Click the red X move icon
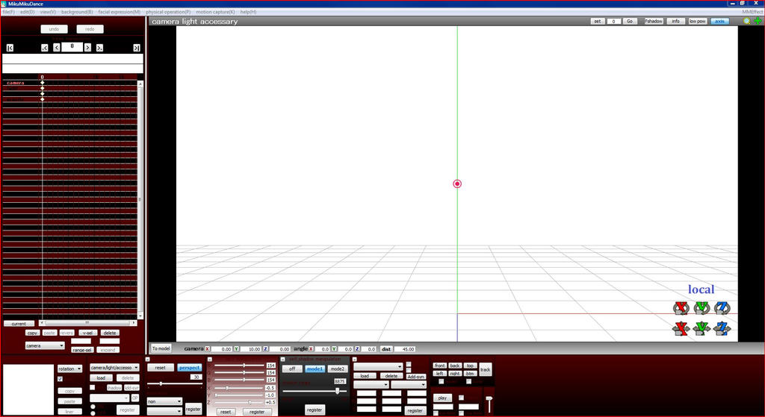The width and height of the screenshot is (765, 417). point(681,329)
